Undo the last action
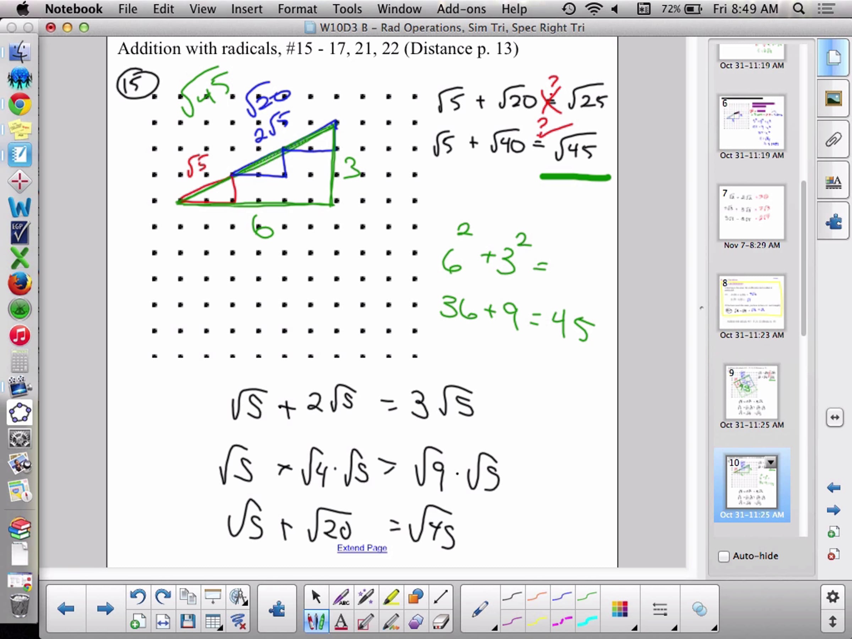The width and height of the screenshot is (852, 639). click(x=137, y=597)
